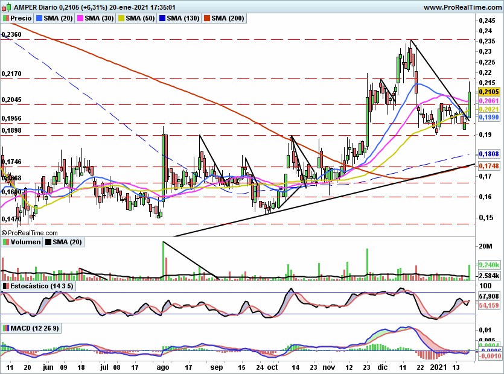Click the yellow 0,2105 current price tag

[x=489, y=92]
